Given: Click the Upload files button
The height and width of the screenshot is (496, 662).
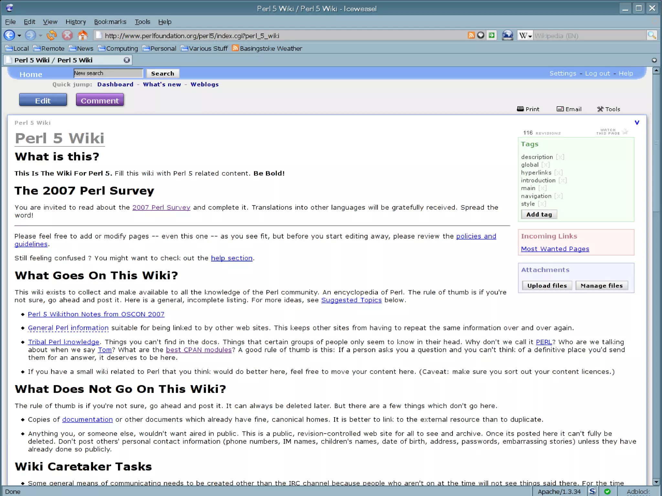Looking at the screenshot, I should (547, 286).
